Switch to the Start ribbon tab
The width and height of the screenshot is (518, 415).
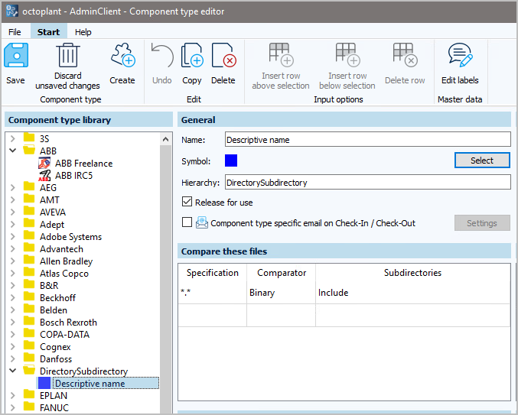coord(48,32)
